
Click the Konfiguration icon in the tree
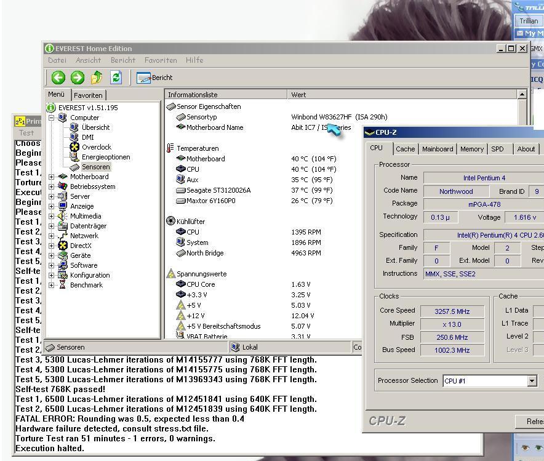[x=62, y=275]
